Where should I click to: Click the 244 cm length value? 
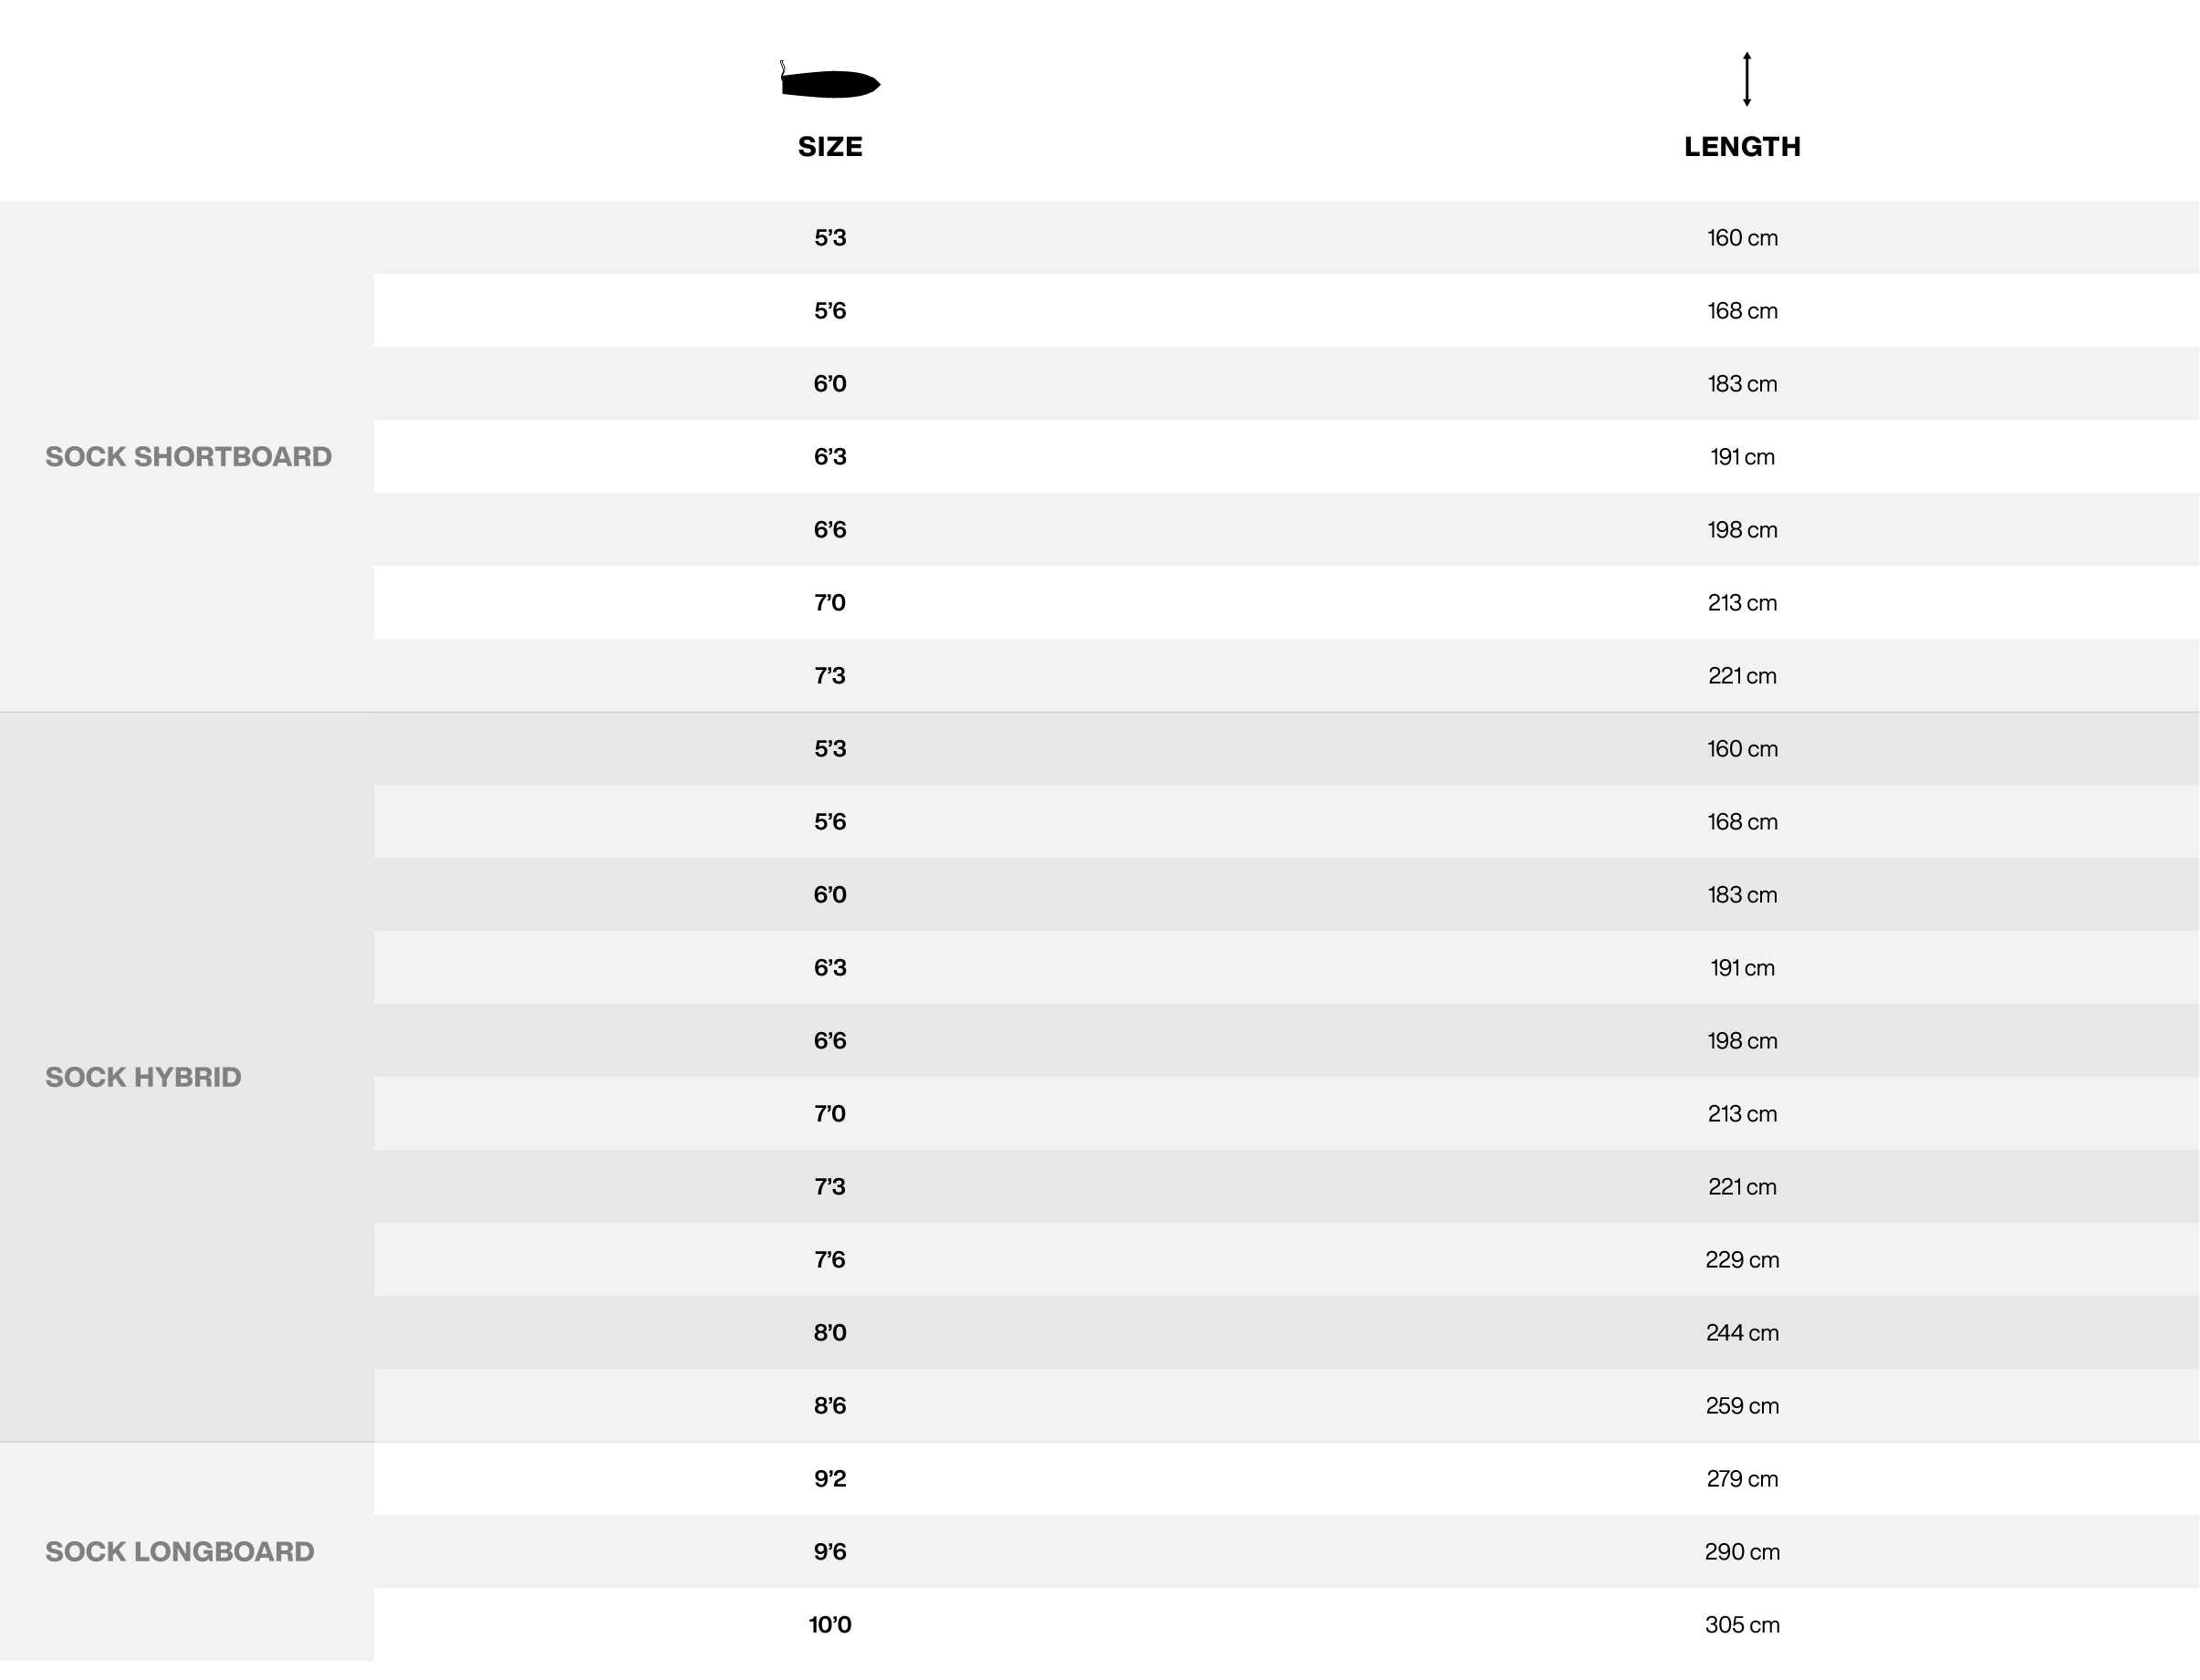[x=1742, y=1333]
